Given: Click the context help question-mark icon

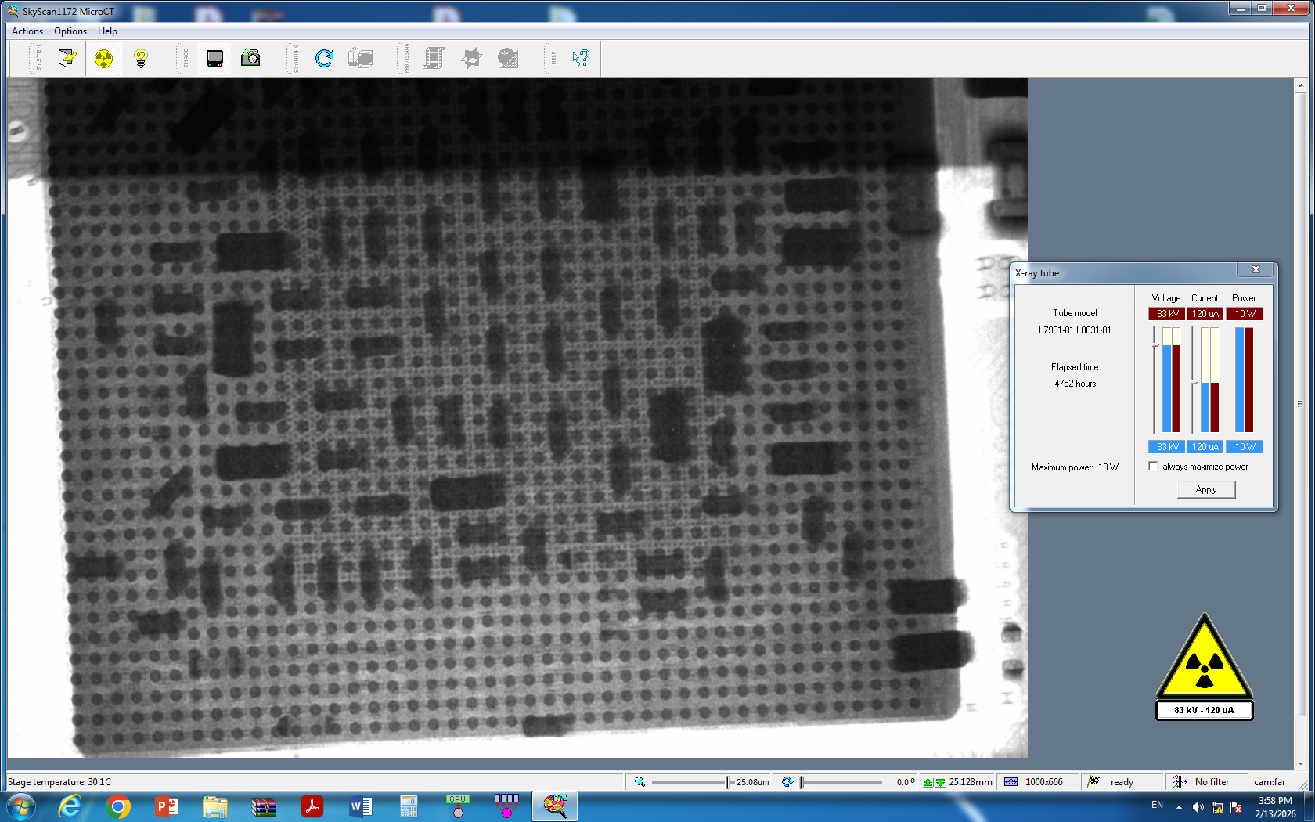Looking at the screenshot, I should coord(580,58).
